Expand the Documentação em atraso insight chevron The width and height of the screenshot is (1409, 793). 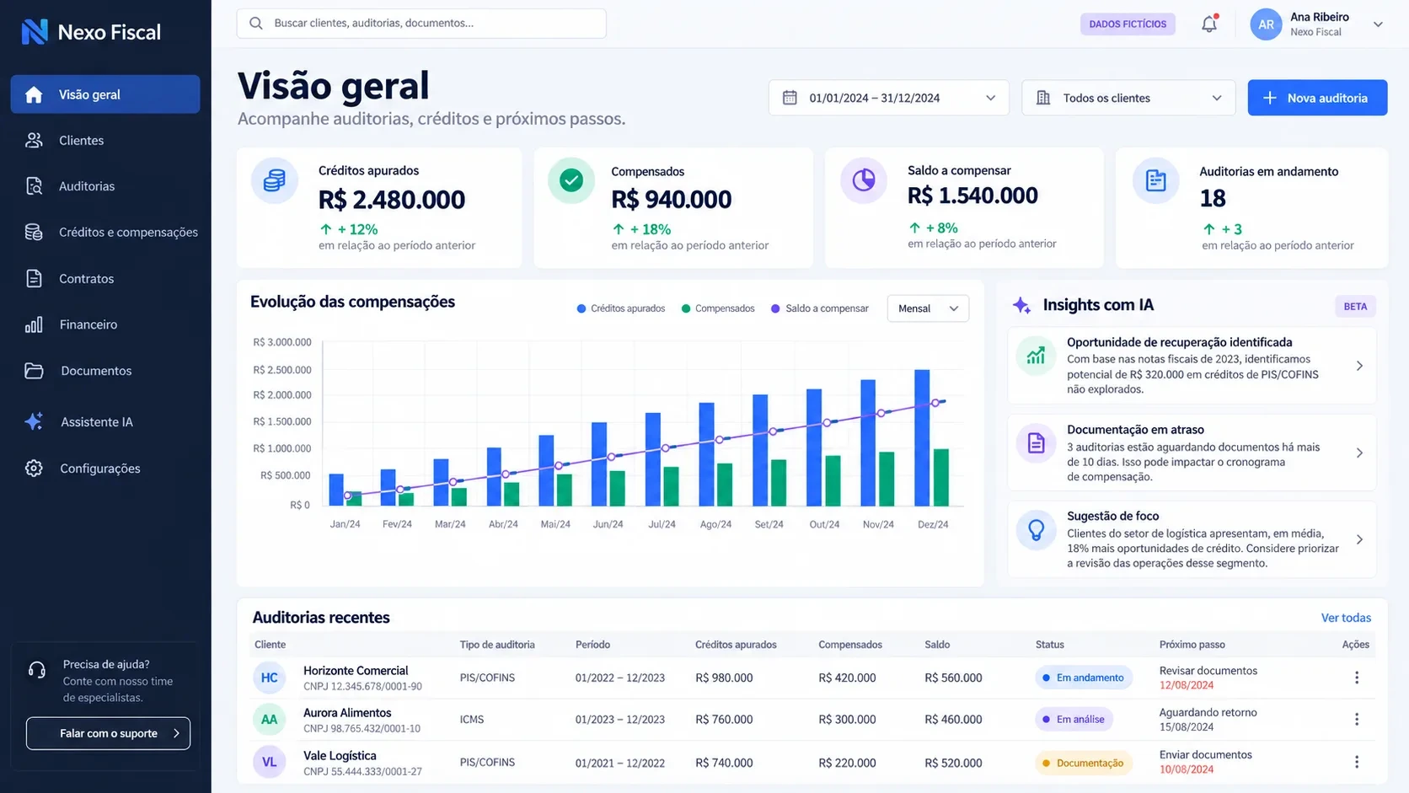pos(1359,453)
